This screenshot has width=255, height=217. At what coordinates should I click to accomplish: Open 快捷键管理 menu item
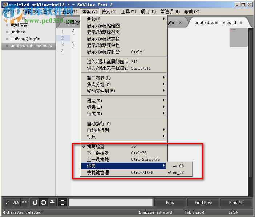pos(123,172)
